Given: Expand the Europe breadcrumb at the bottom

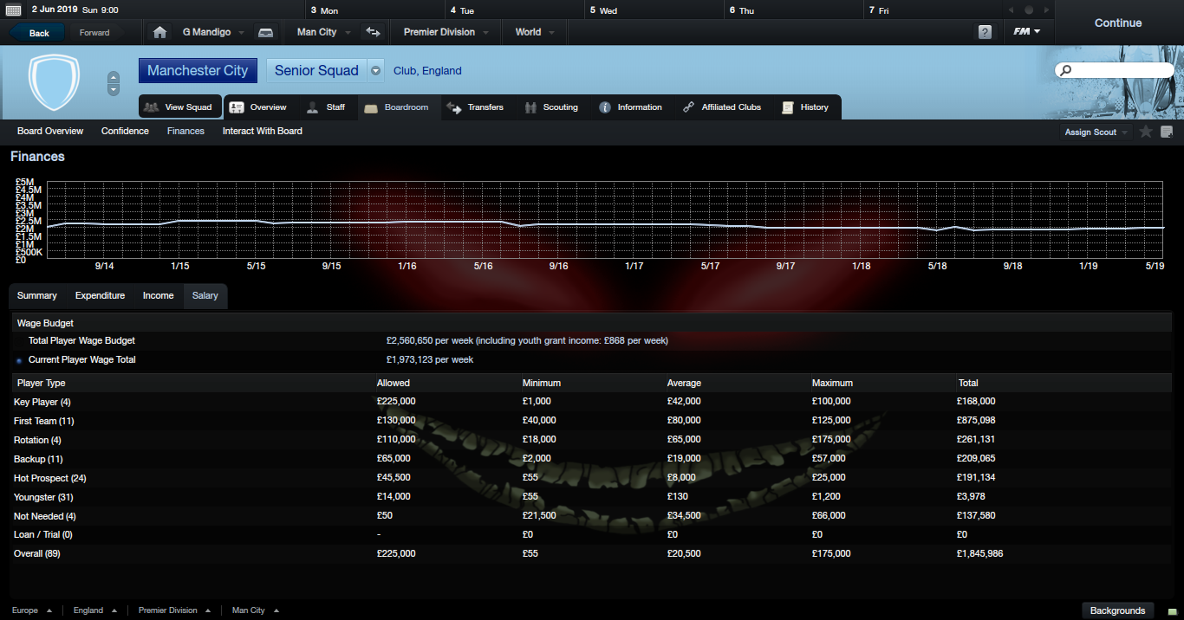Looking at the screenshot, I should 31,610.
